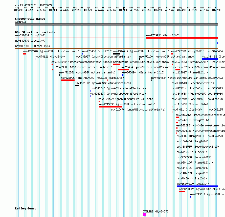Screen dimensions: 225x217
Task: Click esv2747382 (Wong2012b) variant label
Action: (192, 120)
